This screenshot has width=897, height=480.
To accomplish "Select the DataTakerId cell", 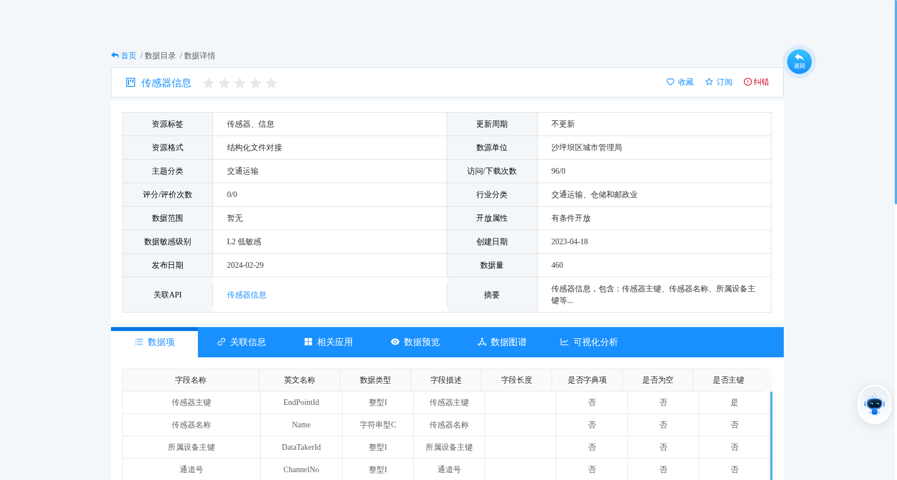I will 301,448.
